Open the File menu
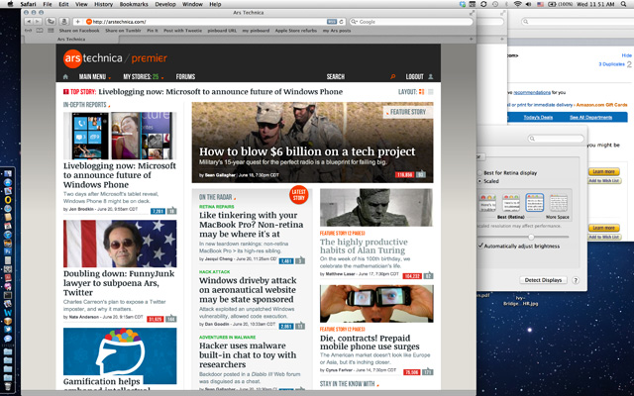This screenshot has width=634, height=396. (x=48, y=4)
